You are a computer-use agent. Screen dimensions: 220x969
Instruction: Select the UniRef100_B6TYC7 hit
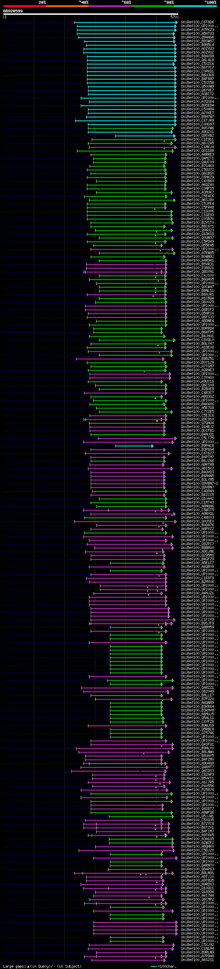pos(197,68)
